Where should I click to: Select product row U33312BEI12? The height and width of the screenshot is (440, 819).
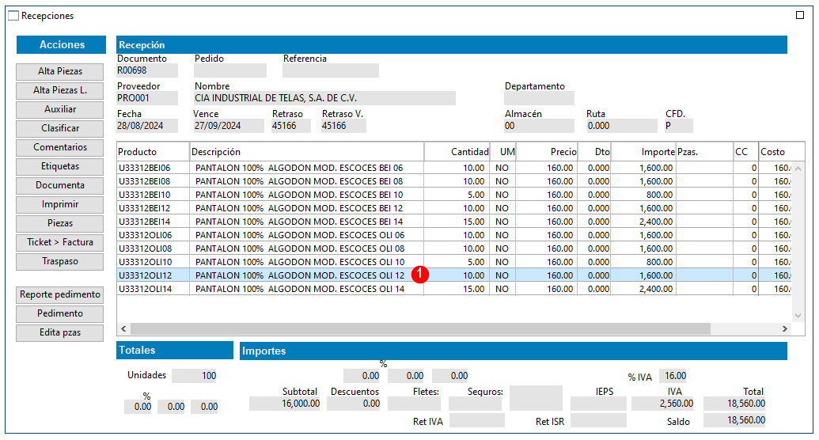click(454, 208)
